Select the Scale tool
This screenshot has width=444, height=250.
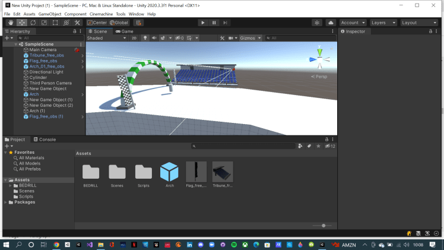[43, 23]
